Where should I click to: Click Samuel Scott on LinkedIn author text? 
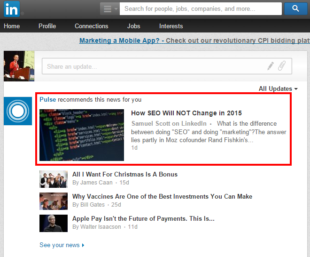(169, 123)
